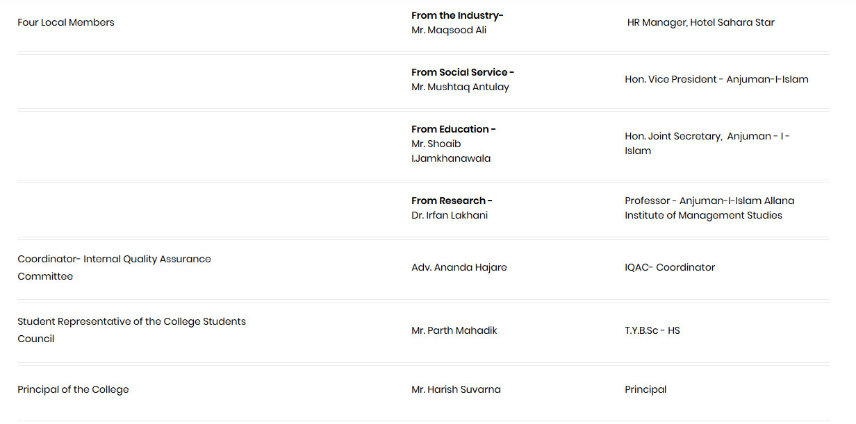This screenshot has height=424, width=856.
Task: Click the name Adv. Ananda Hajare
Action: pos(459,267)
